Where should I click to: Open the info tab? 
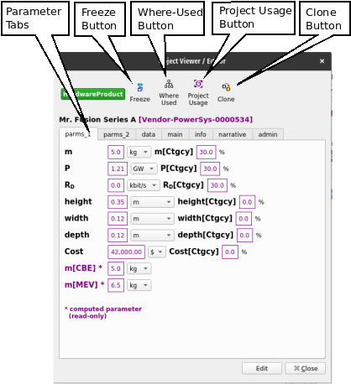[201, 134]
